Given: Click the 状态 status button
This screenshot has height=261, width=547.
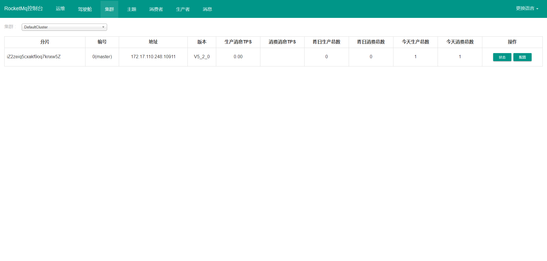Looking at the screenshot, I should [502, 57].
